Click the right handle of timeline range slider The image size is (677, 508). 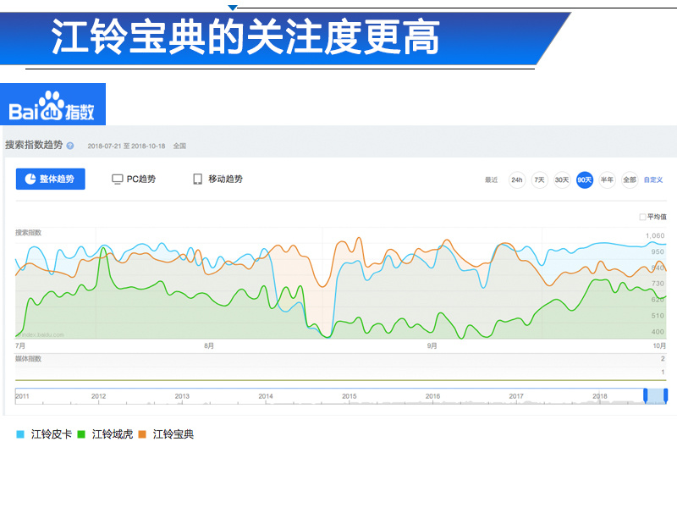coord(665,395)
